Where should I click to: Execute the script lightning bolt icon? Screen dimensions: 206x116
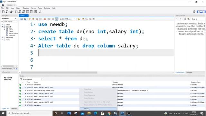(x=29, y=19)
